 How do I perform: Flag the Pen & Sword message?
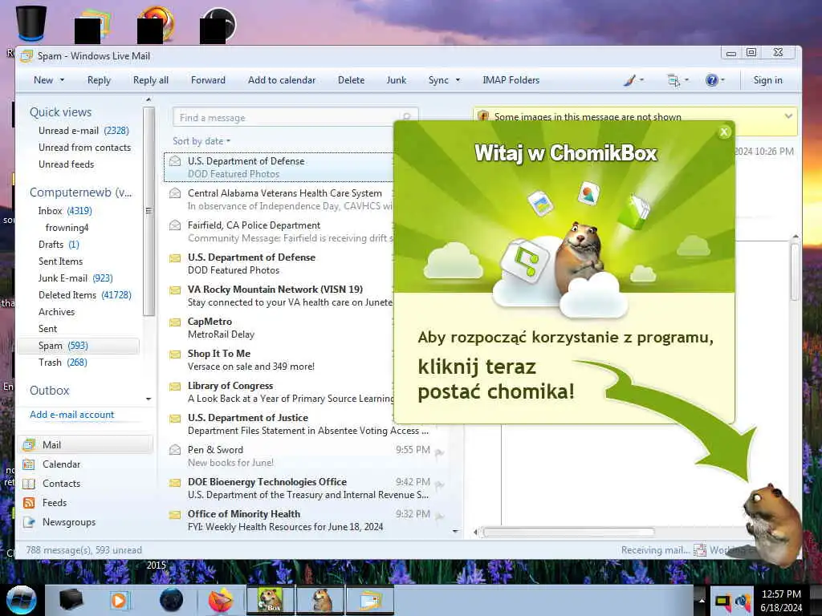[440, 452]
